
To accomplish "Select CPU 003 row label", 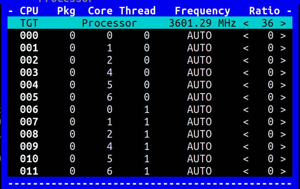I will 29,73.
